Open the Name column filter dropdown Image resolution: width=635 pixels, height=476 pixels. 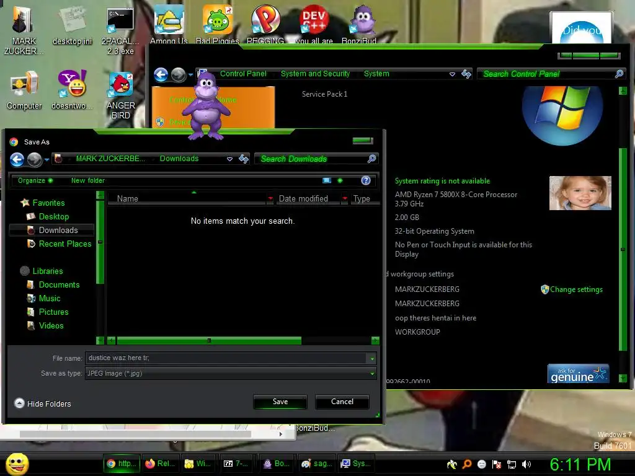270,198
